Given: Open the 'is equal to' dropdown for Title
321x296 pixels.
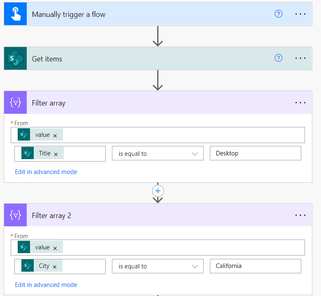Looking at the screenshot, I should click(158, 153).
